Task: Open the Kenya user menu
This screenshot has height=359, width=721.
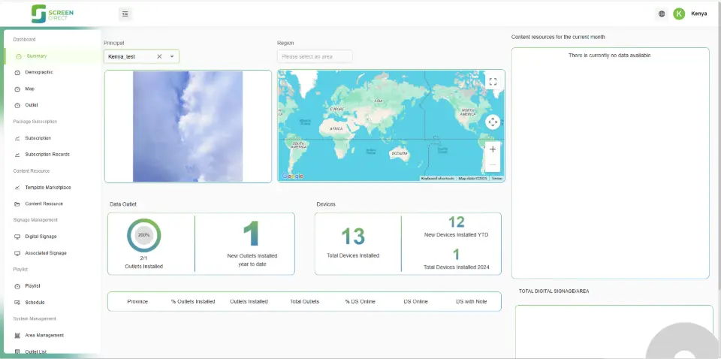Action: coord(699,14)
